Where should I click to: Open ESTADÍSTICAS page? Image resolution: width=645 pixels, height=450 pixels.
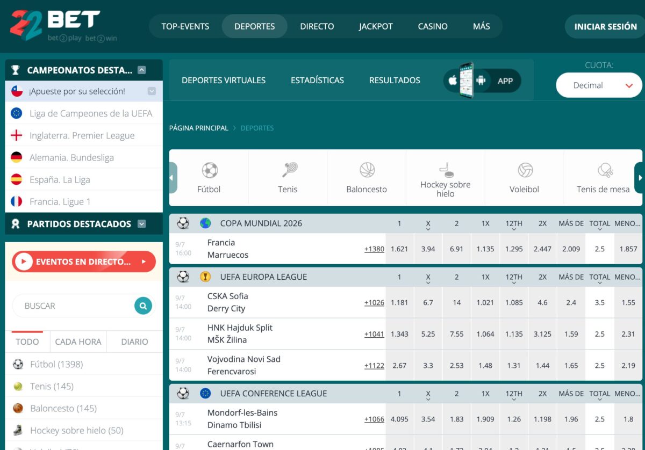[317, 81]
